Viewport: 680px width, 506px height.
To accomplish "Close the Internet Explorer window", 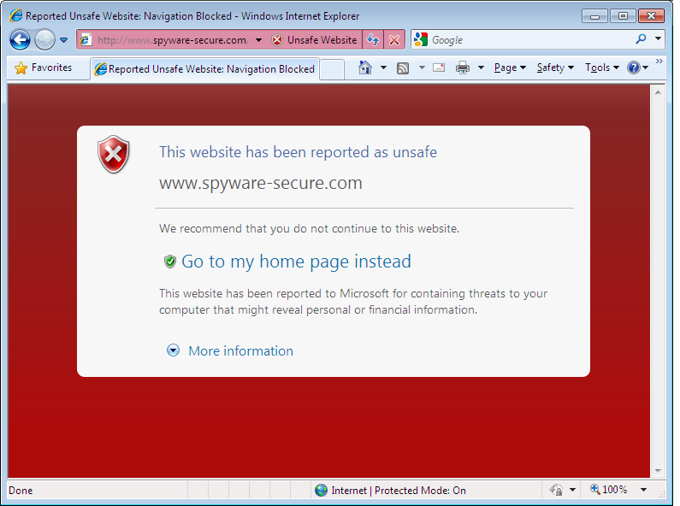I will 651,16.
